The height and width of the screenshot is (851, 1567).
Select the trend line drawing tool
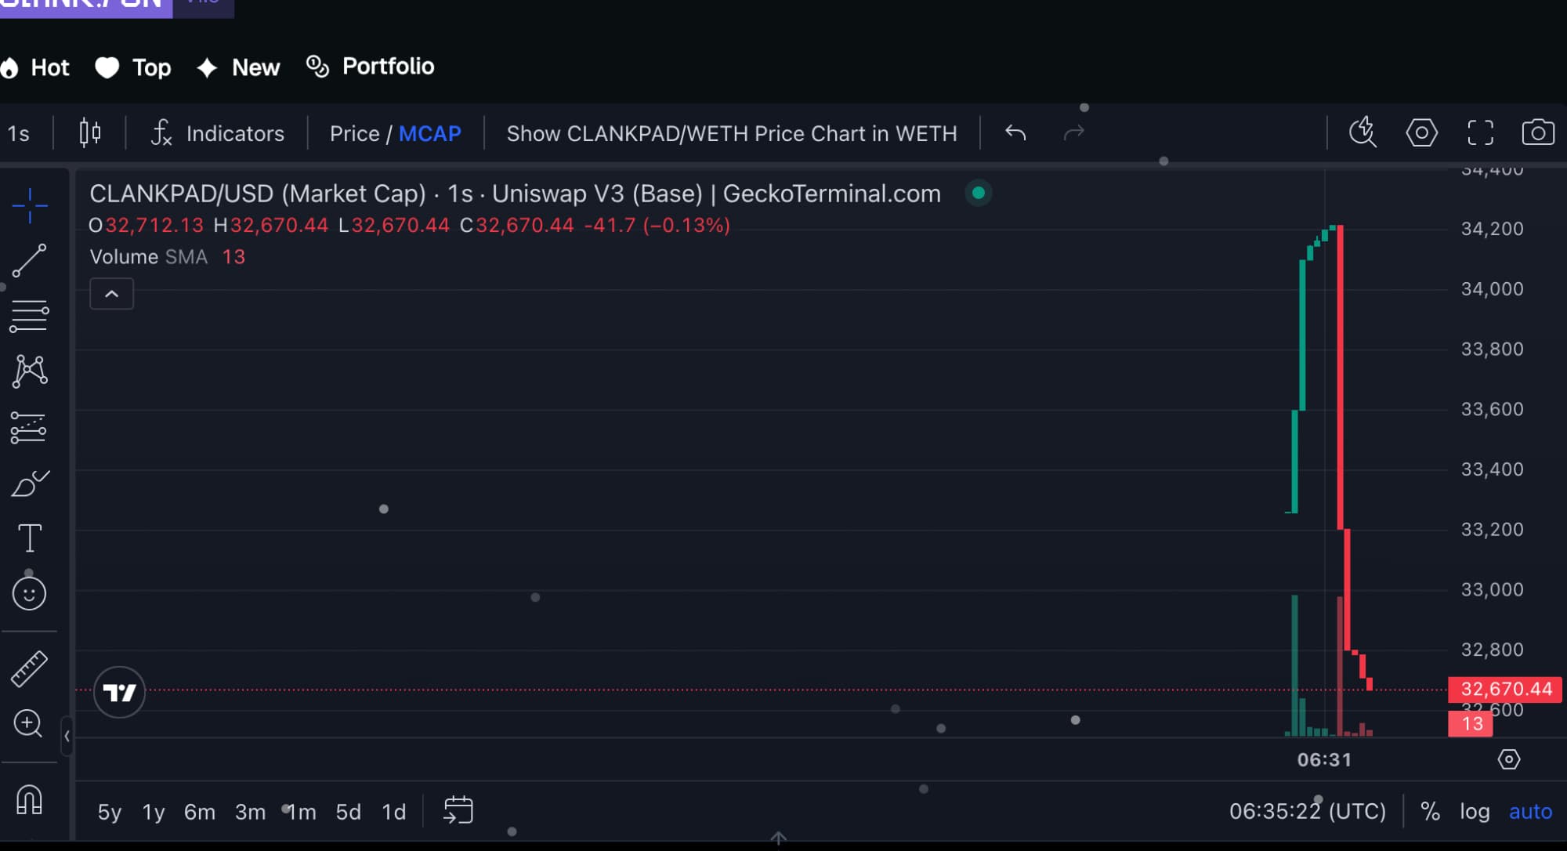29,261
